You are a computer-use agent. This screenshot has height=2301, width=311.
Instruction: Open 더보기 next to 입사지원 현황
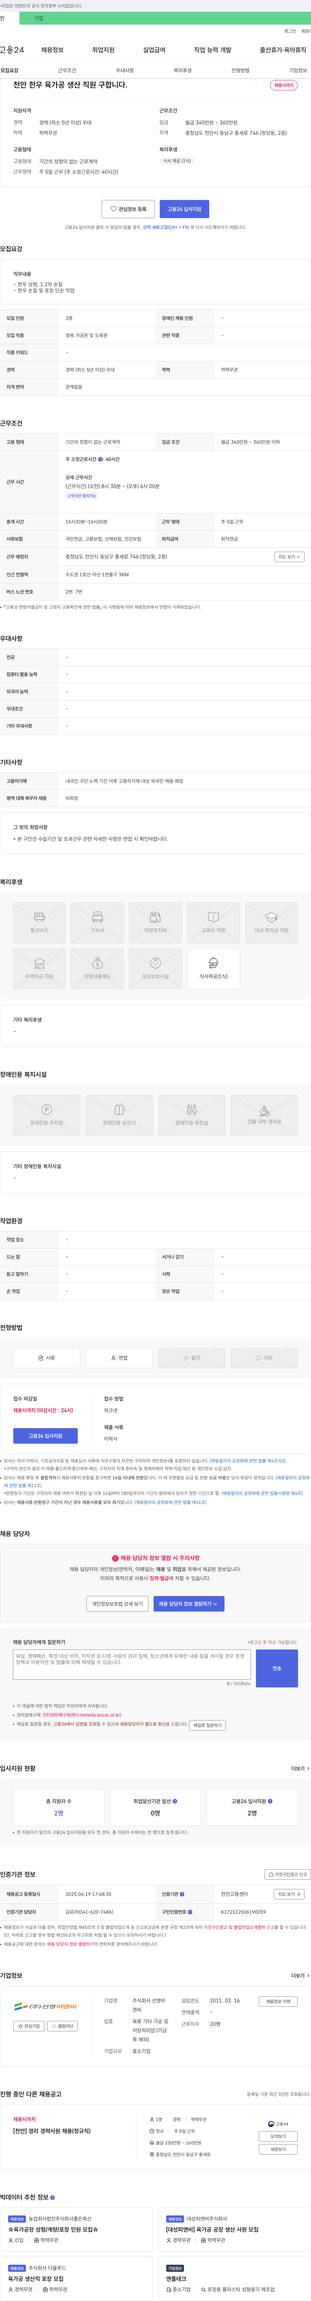300,1768
